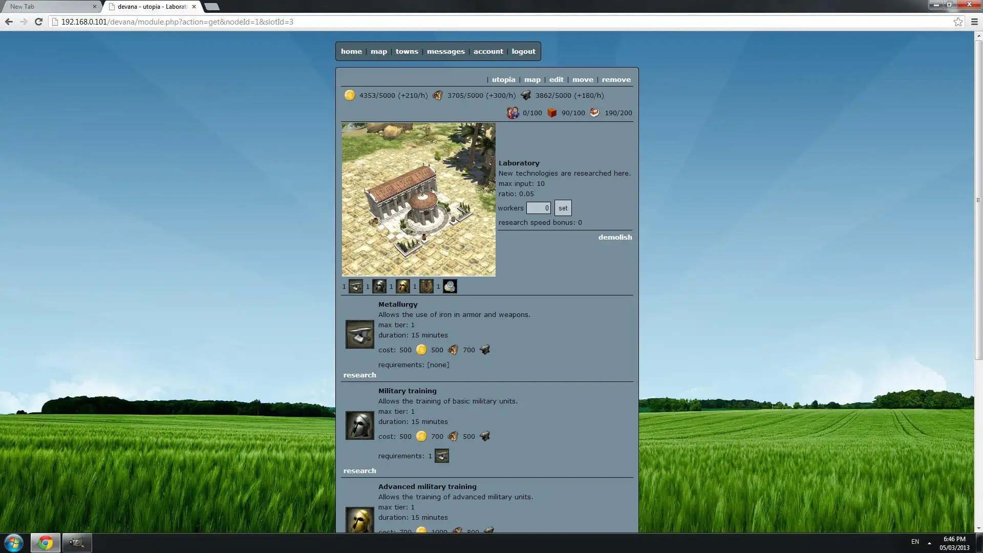Click 'research' link under Military training
This screenshot has width=983, height=553.
pos(360,470)
